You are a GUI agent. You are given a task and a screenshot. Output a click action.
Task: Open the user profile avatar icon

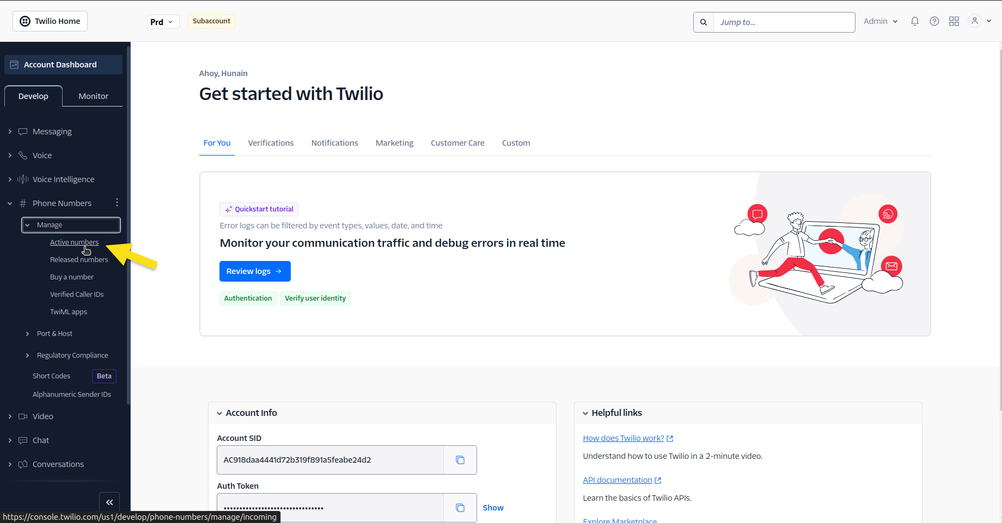(x=975, y=21)
